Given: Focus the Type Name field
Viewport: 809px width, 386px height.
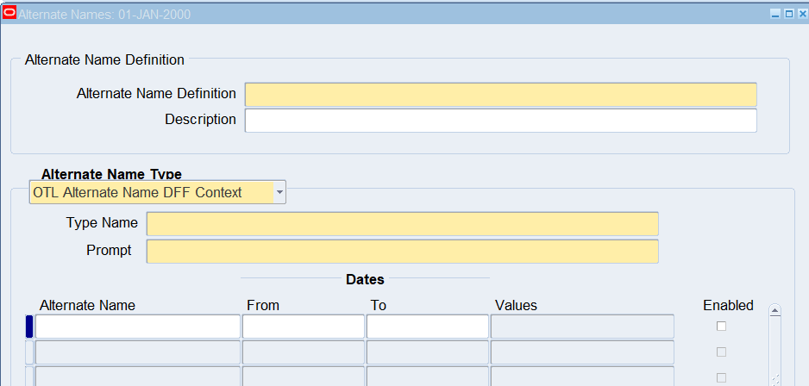Looking at the screenshot, I should [x=402, y=223].
